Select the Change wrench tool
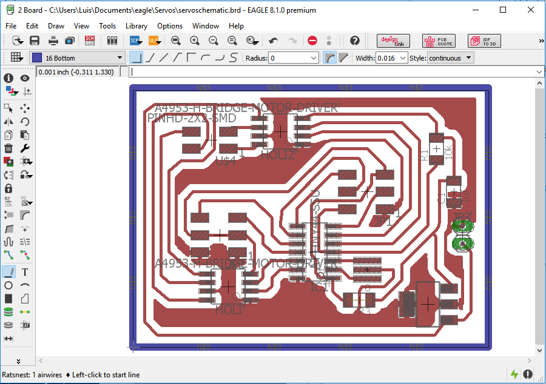This screenshot has width=546, height=384. click(x=25, y=148)
